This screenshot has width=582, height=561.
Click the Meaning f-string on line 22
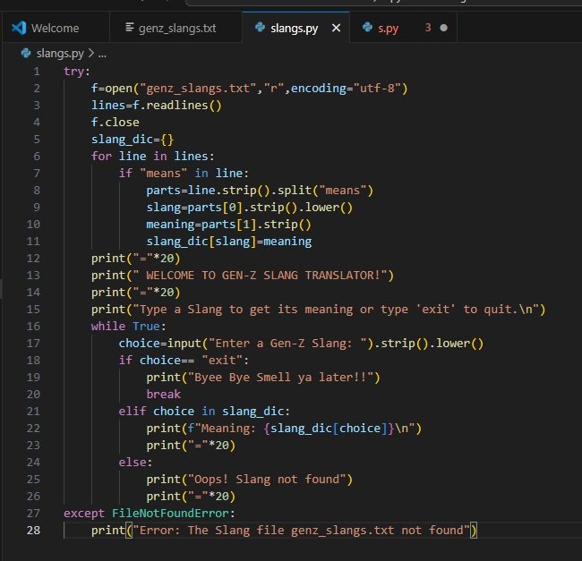[x=301, y=429]
